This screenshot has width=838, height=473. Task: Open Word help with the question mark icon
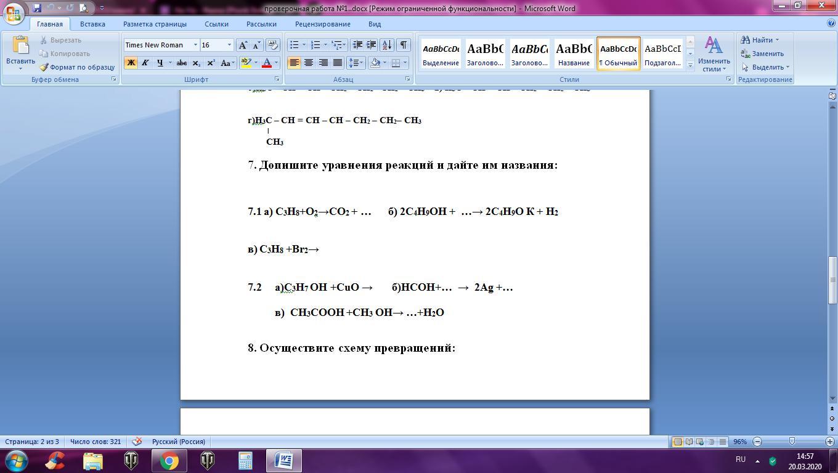coord(831,23)
